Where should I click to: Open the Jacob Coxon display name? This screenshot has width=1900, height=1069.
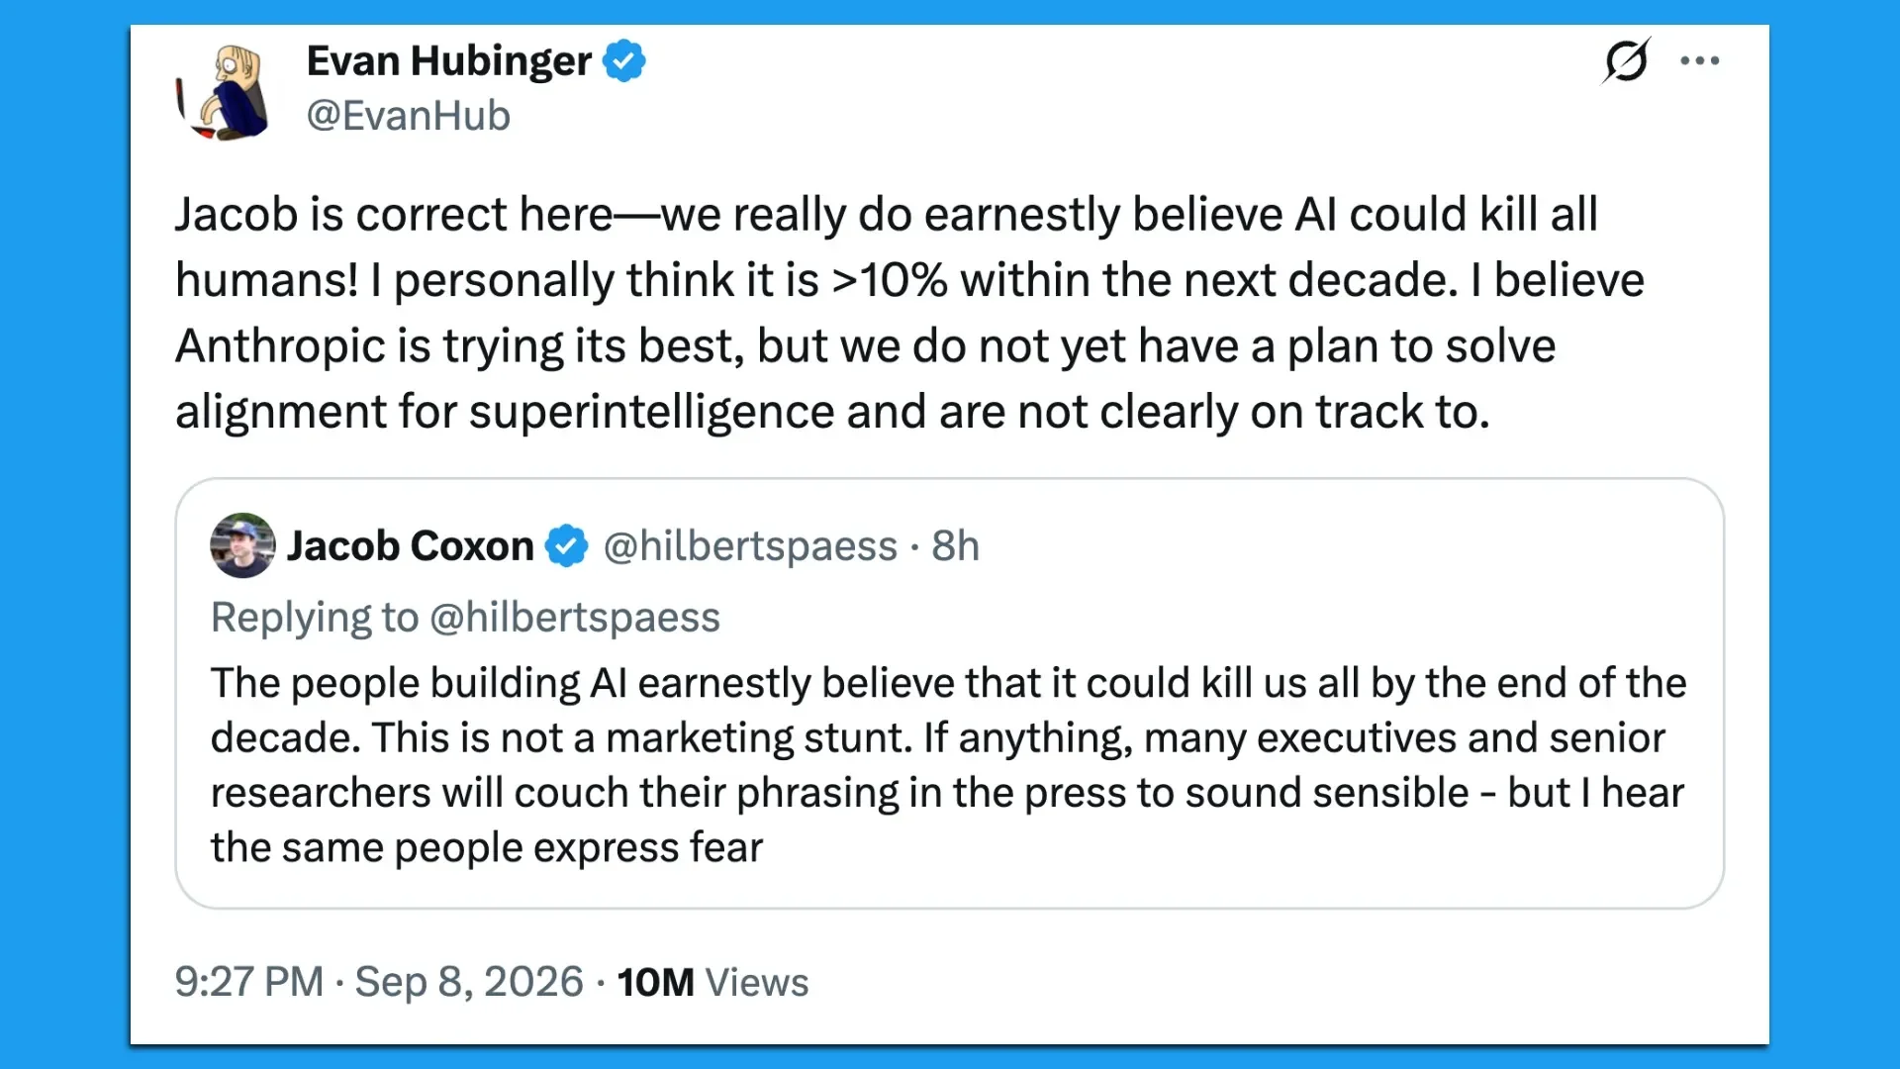(410, 545)
